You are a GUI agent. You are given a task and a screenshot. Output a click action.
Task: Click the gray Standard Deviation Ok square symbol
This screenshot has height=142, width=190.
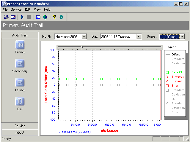coord(167,90)
